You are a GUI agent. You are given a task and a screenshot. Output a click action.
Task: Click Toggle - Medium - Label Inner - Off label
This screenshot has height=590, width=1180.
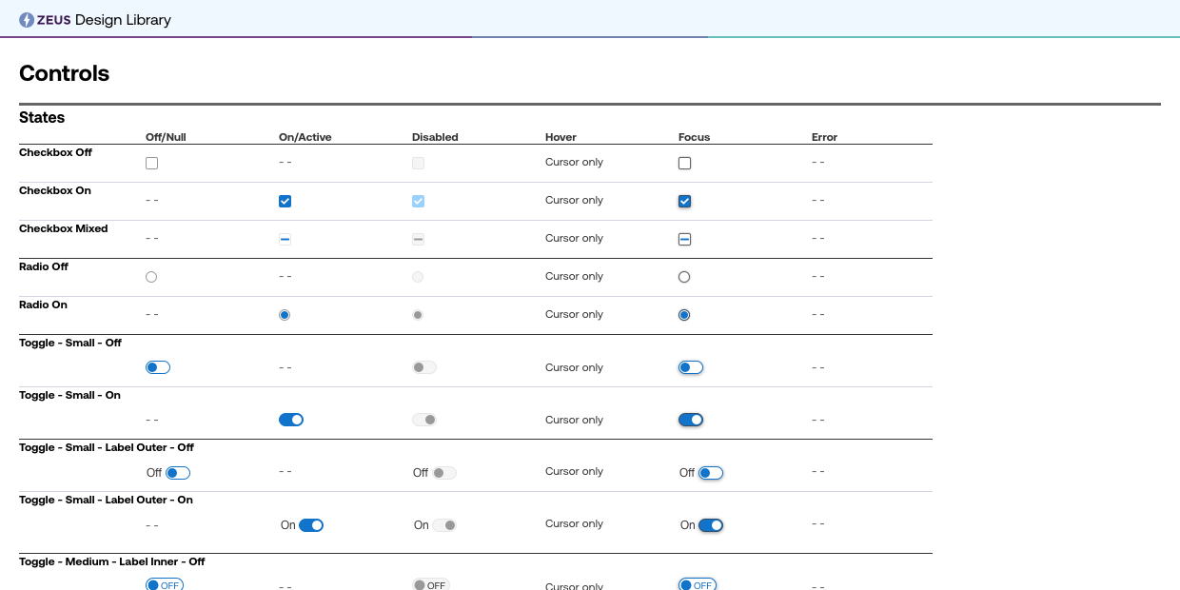(x=112, y=561)
